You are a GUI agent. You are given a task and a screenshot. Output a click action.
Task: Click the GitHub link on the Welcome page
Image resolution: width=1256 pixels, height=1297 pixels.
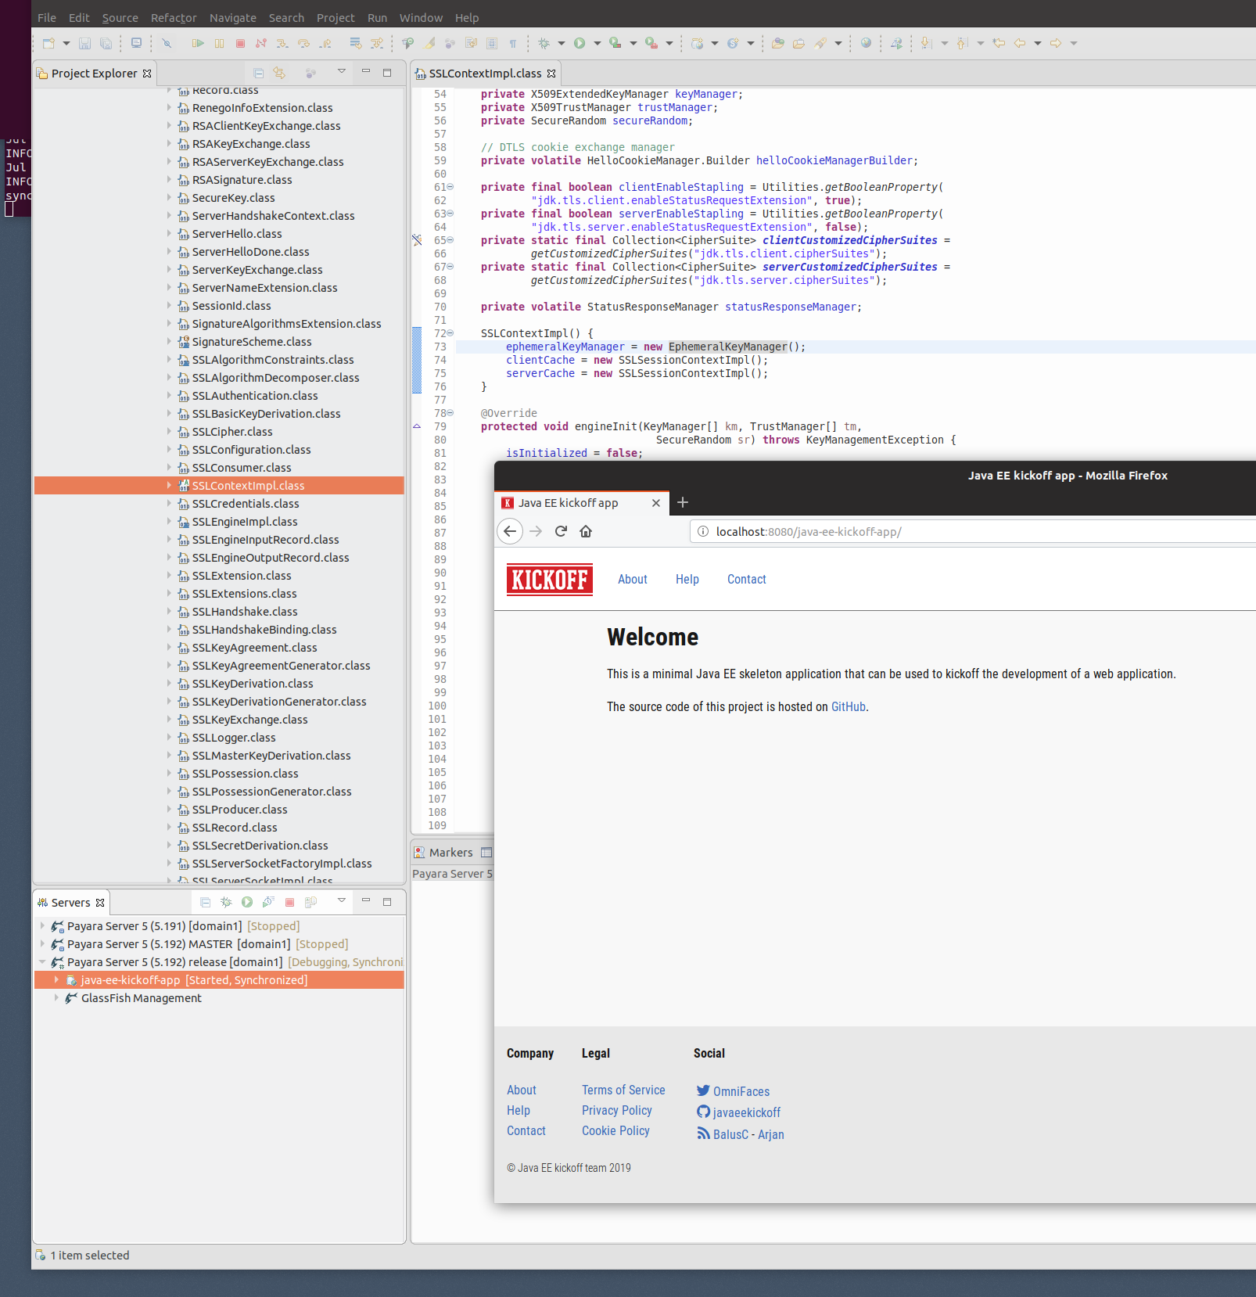pos(848,706)
